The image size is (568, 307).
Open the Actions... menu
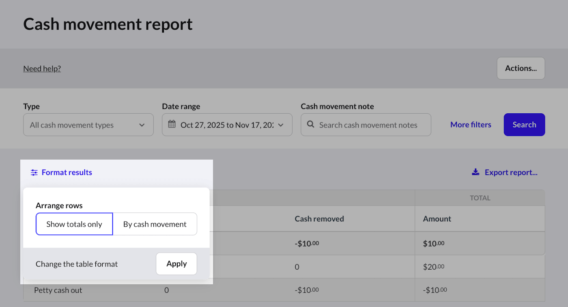(x=521, y=68)
